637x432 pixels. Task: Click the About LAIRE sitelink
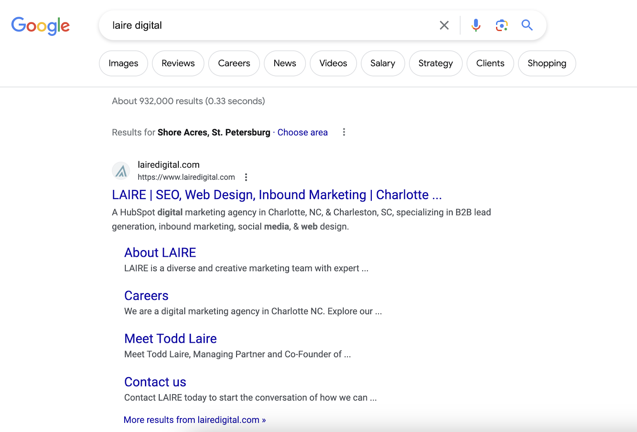(x=160, y=252)
